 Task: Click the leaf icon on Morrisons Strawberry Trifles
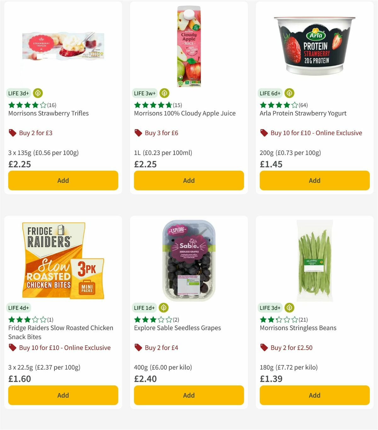(38, 93)
